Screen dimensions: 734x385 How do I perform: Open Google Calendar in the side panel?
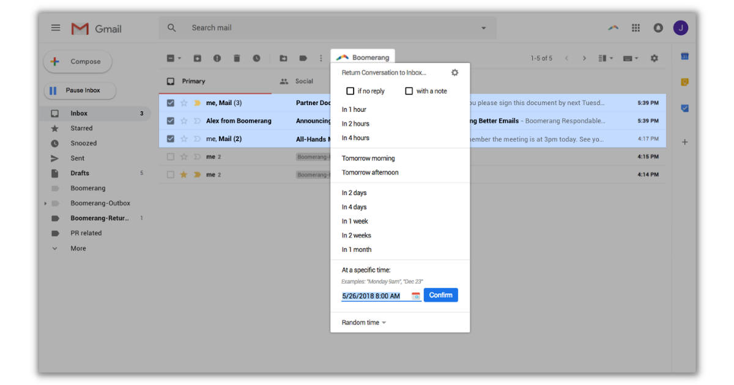[x=684, y=55]
